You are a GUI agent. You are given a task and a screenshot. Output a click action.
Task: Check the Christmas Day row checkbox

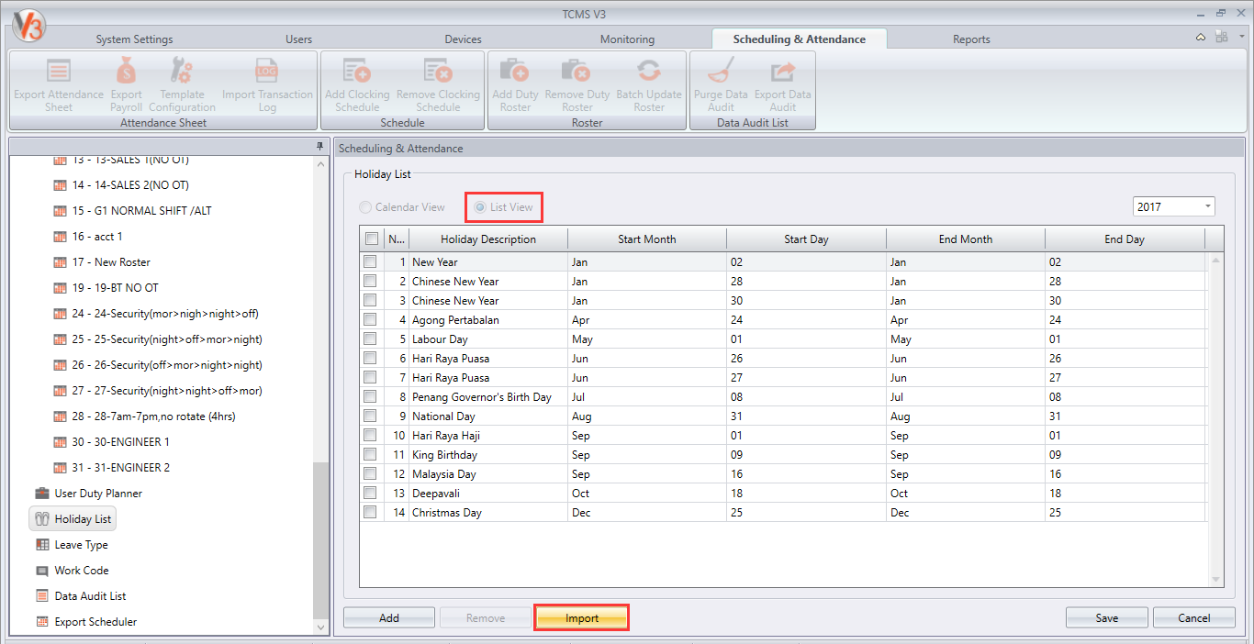[370, 513]
